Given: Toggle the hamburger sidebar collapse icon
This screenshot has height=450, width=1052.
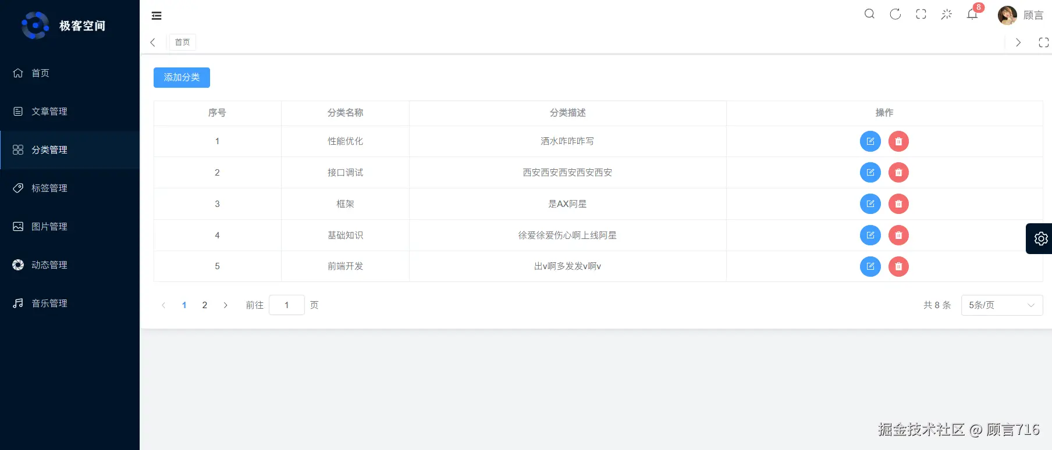Looking at the screenshot, I should 157,16.
